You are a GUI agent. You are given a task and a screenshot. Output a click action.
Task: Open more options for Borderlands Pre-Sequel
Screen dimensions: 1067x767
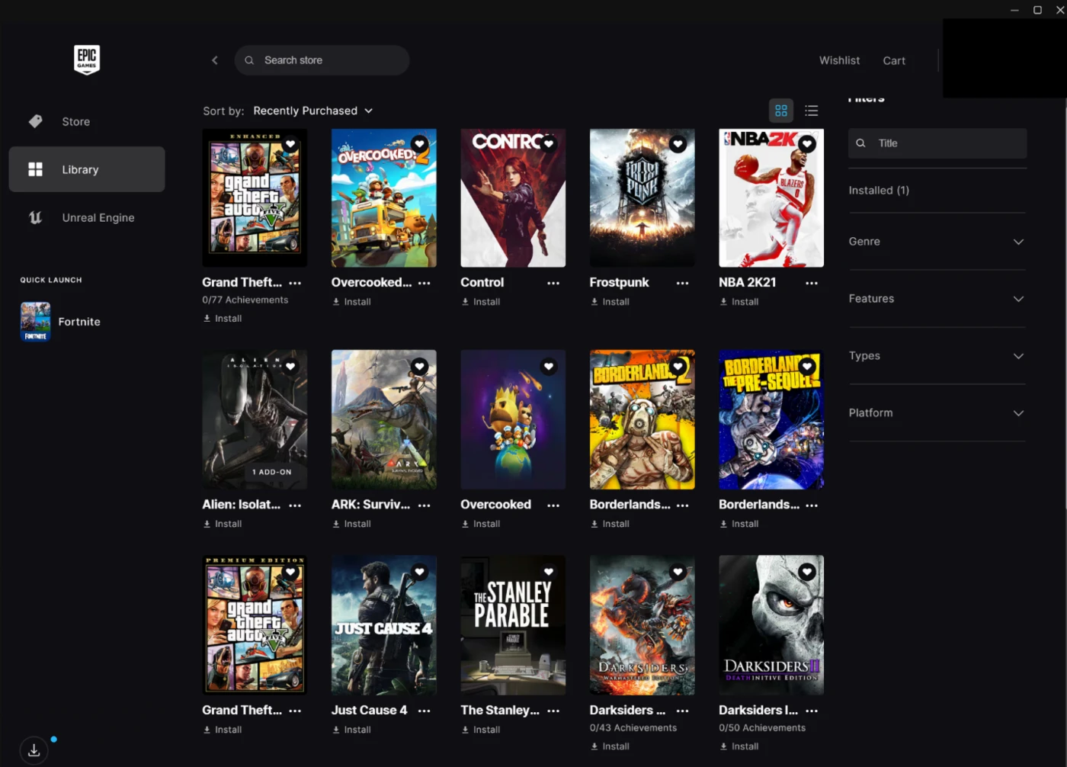click(x=812, y=505)
